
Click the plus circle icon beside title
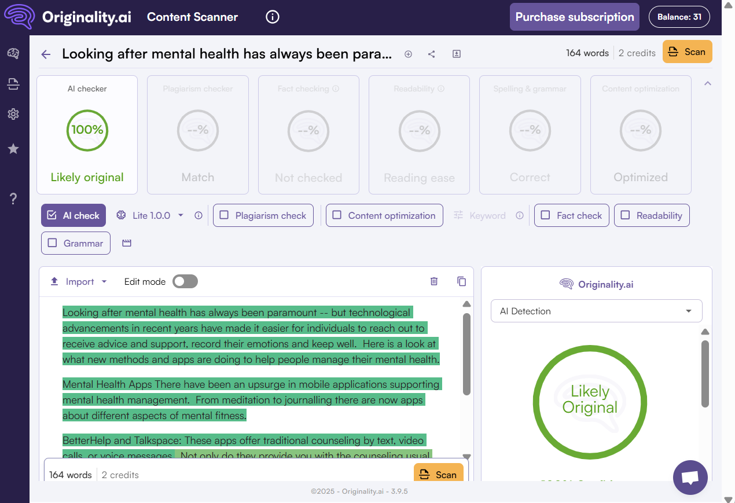(408, 54)
